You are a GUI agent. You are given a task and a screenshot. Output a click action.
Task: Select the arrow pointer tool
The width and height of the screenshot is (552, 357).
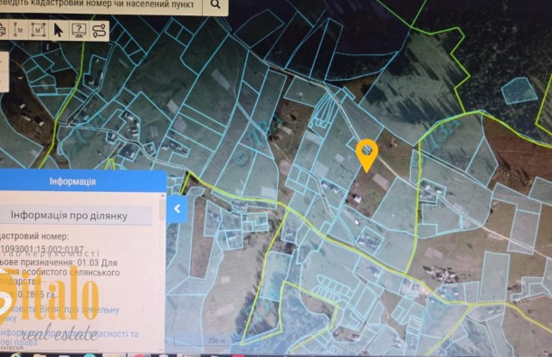[x=59, y=30]
